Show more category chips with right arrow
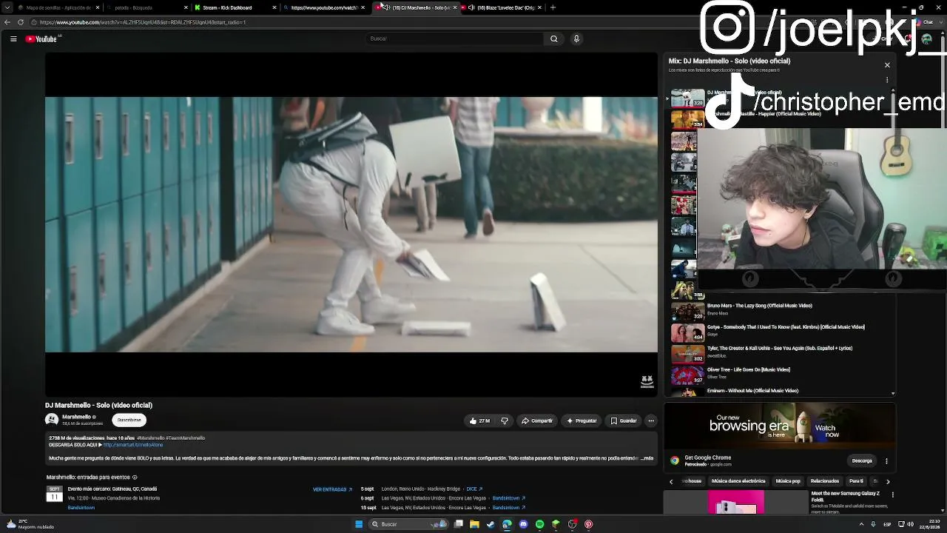The width and height of the screenshot is (947, 533). coord(888,481)
